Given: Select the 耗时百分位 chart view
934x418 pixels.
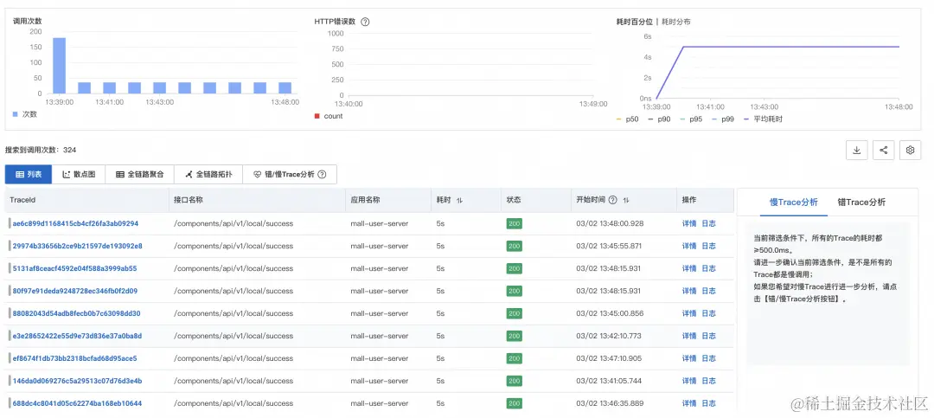Looking at the screenshot, I should (x=636, y=22).
